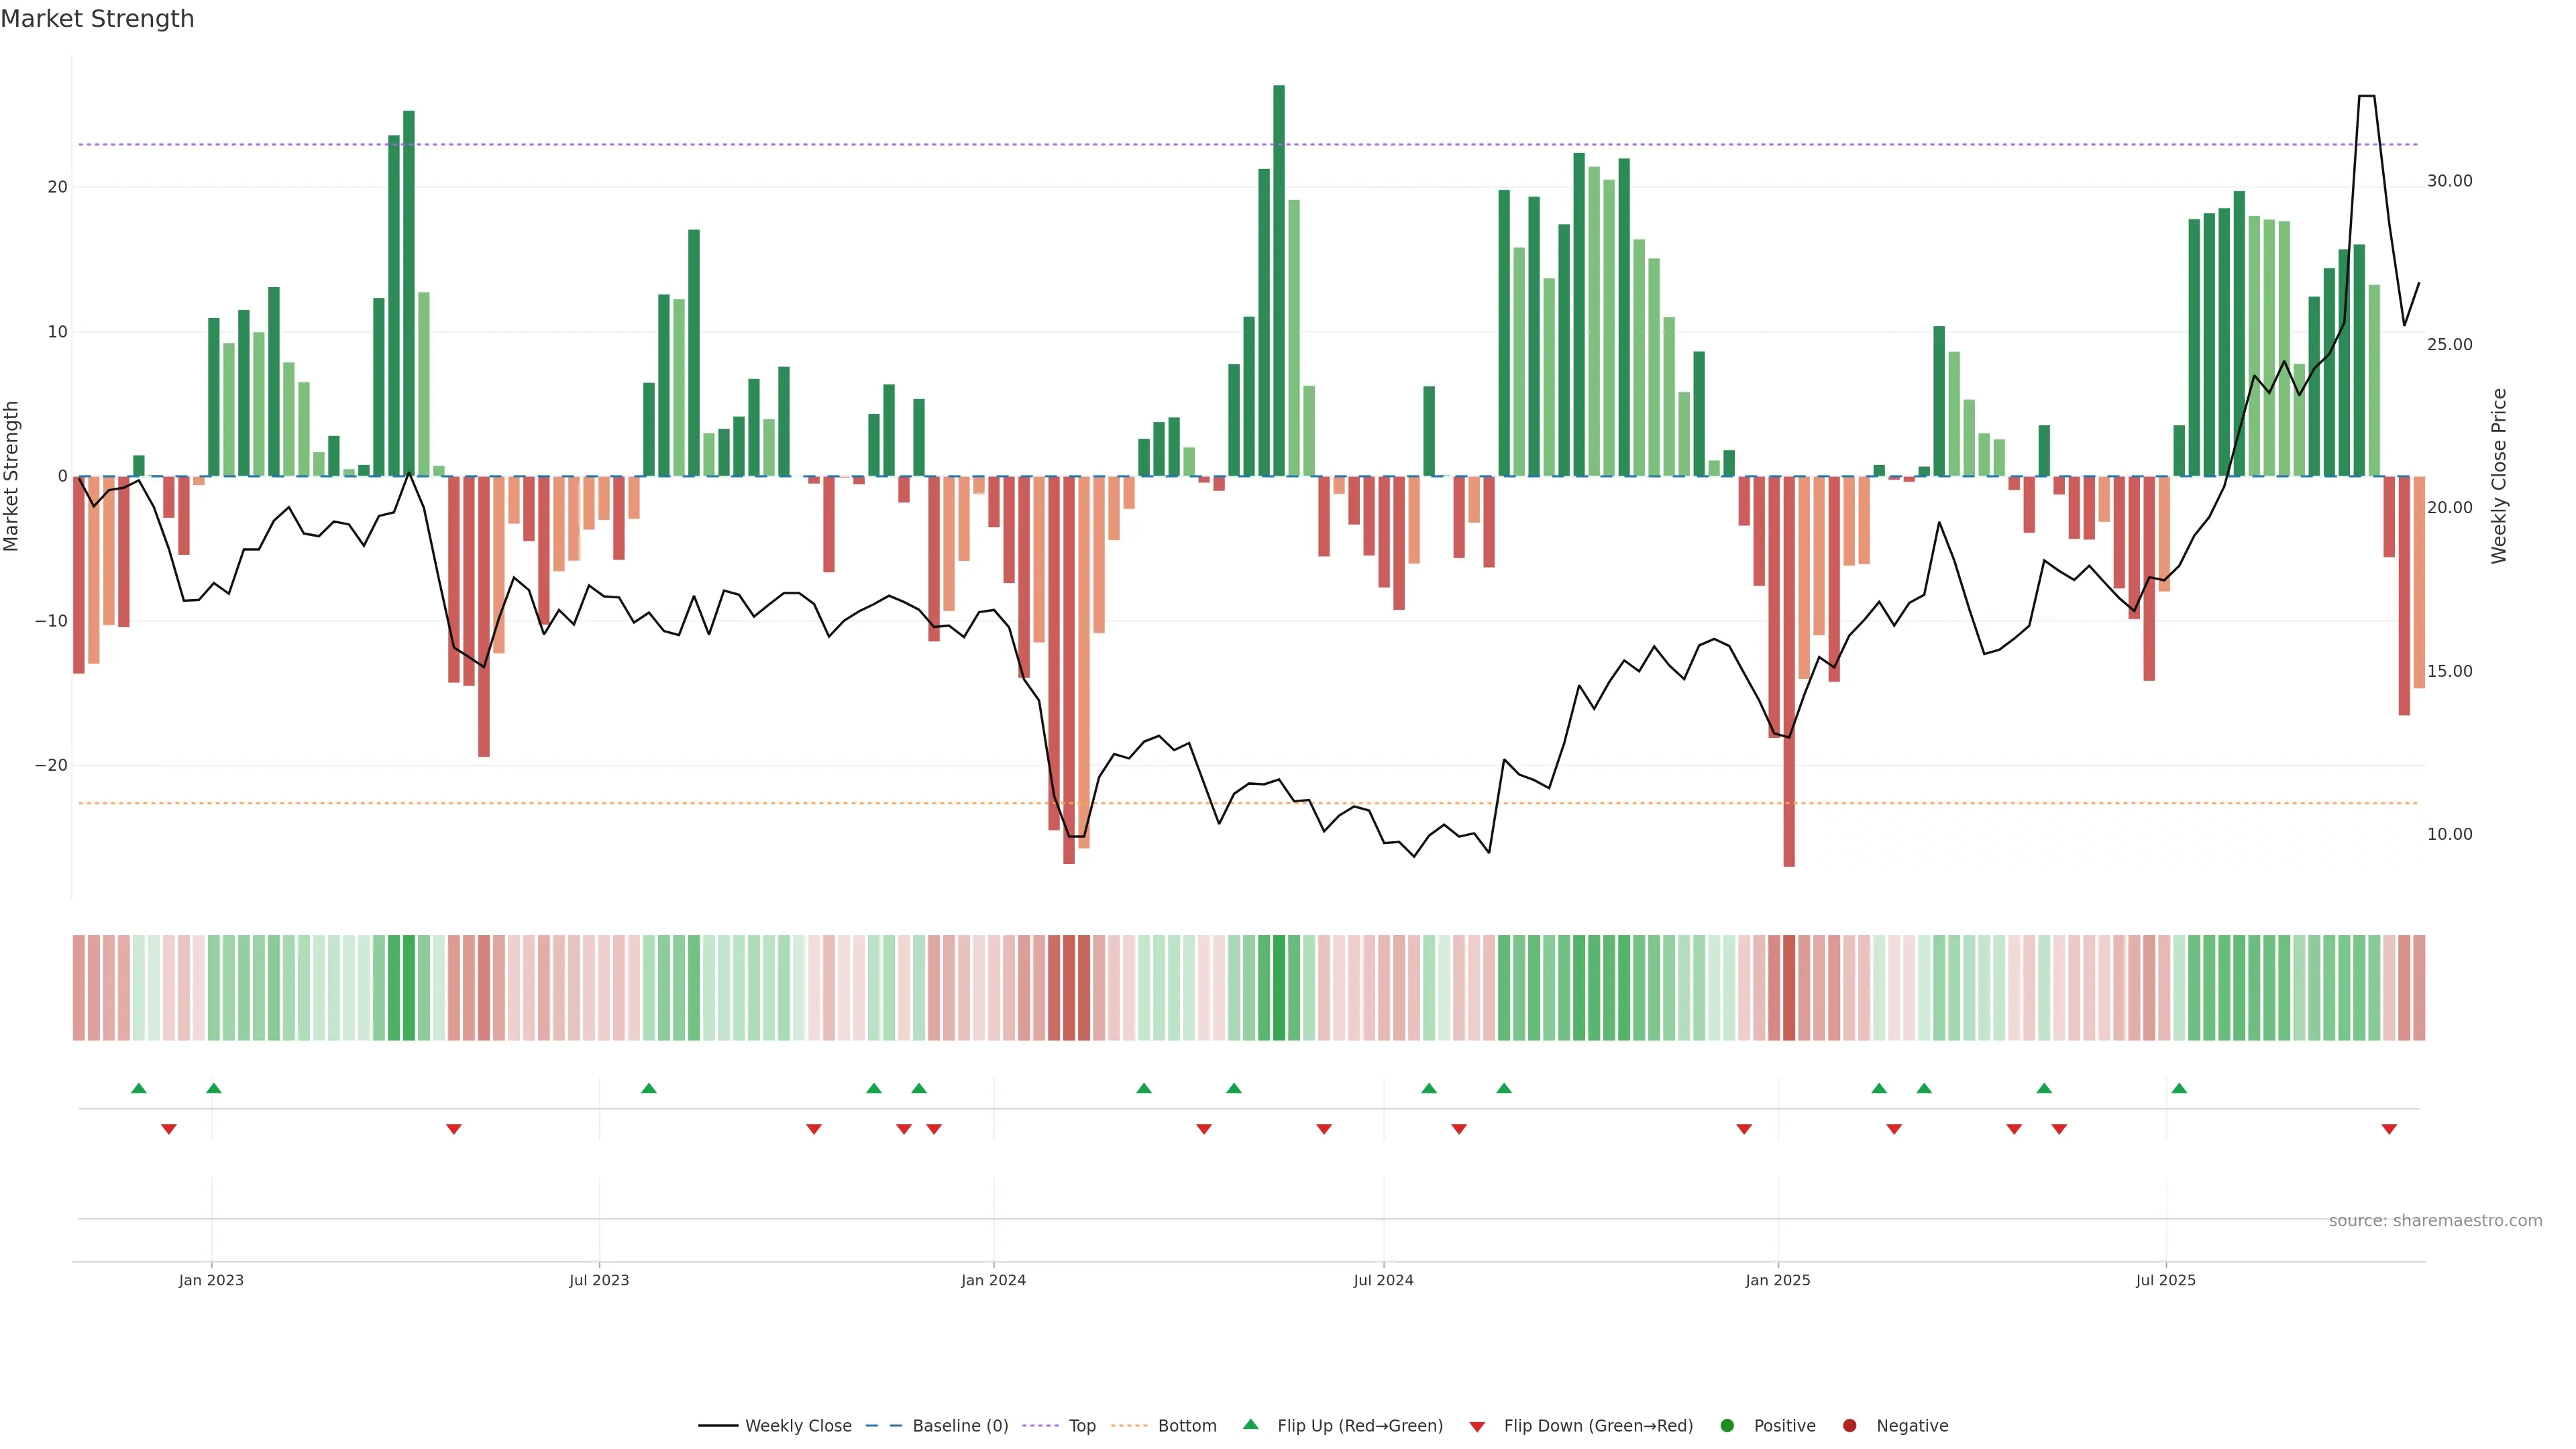
Task: Click the flip-up triangle nearest Jul 2025
Action: pos(2179,1088)
